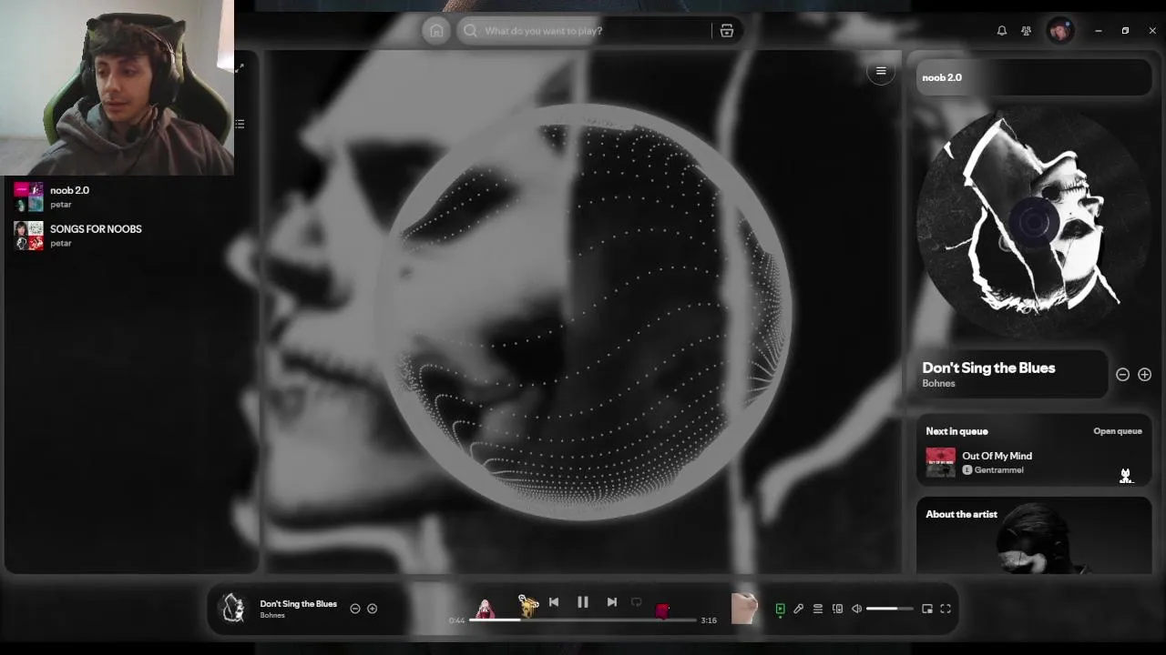Toggle the Now Playing view
The width and height of the screenshot is (1166, 655).
coord(780,609)
